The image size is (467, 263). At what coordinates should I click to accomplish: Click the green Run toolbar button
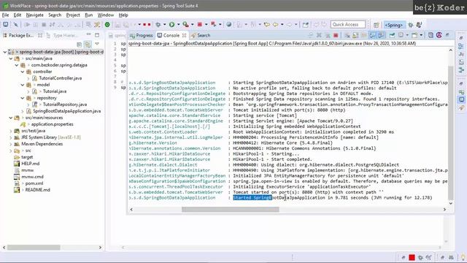[172, 24]
